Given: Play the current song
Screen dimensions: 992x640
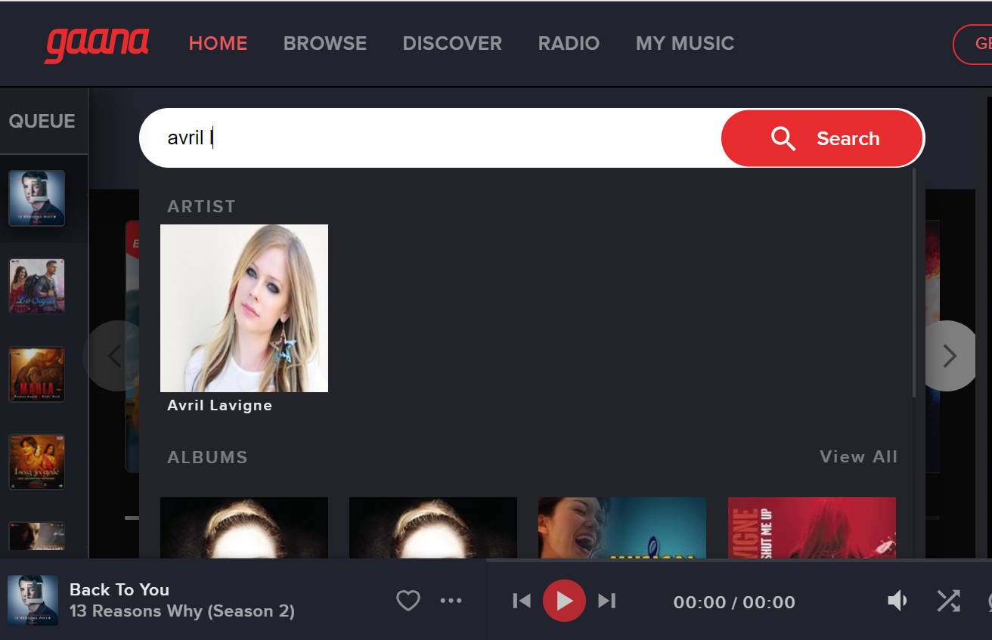Looking at the screenshot, I should (x=564, y=601).
